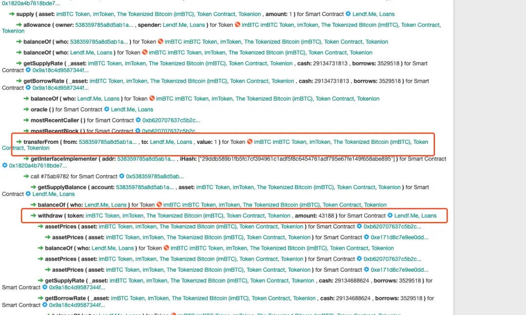Viewport: 526px width, 315px height.
Task: Open Lendf.Me, Loans link in supply row
Action: [x=374, y=14]
